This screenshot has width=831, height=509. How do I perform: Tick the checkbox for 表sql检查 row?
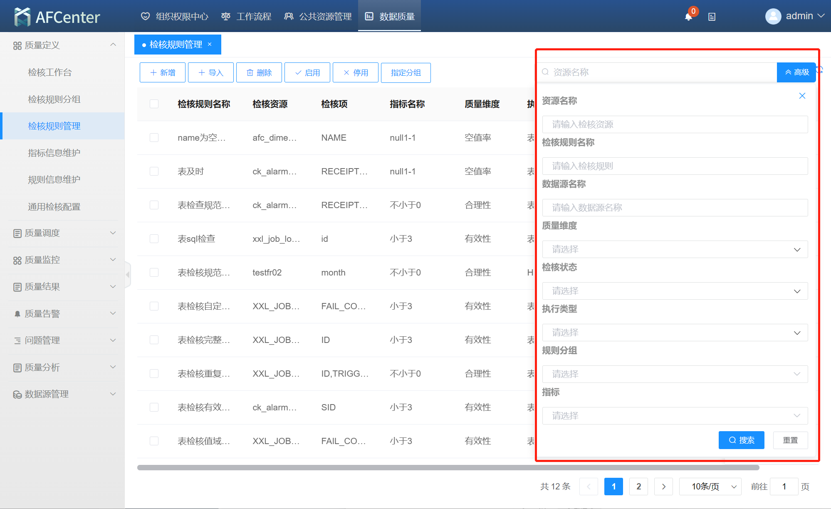pyautogui.click(x=154, y=238)
